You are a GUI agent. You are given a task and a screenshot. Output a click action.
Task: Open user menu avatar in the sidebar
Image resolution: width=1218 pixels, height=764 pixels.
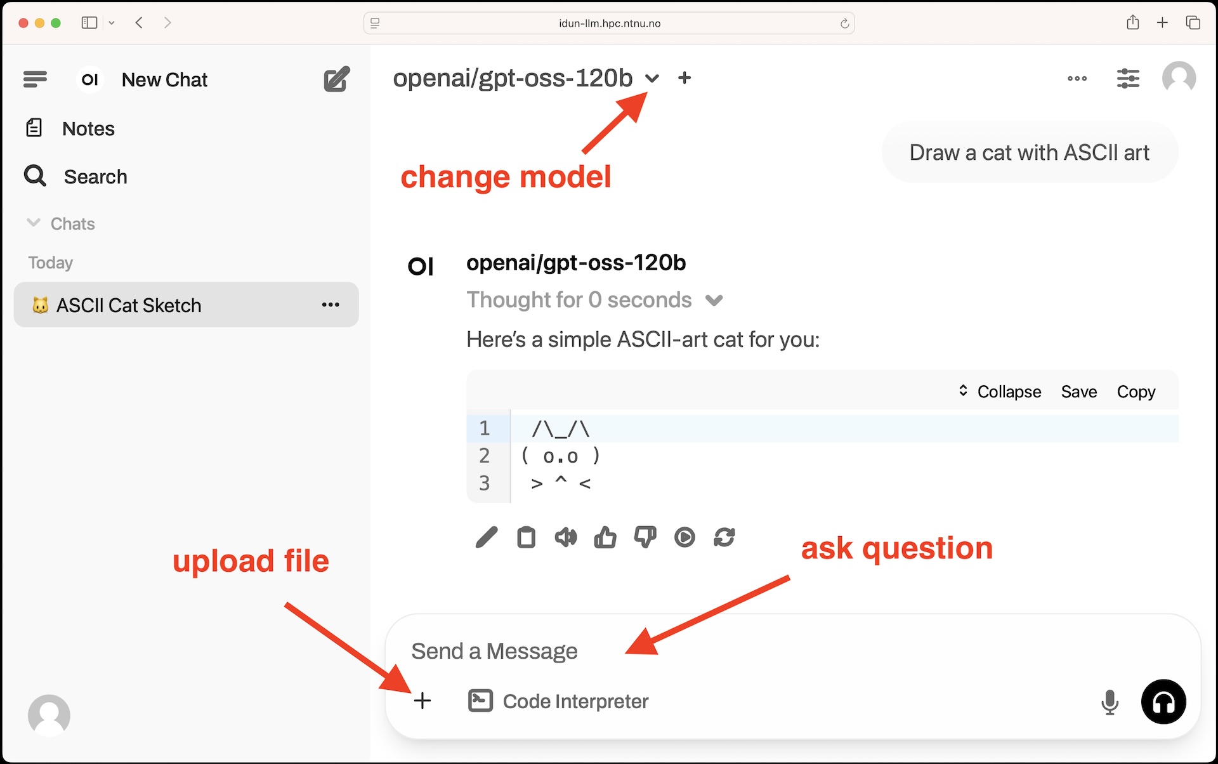49,715
